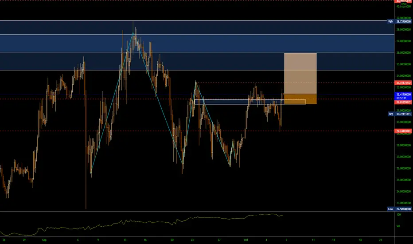The width and height of the screenshot is (413, 244).
Task: Click the Low price label 22.50200000
Action: click(x=403, y=209)
